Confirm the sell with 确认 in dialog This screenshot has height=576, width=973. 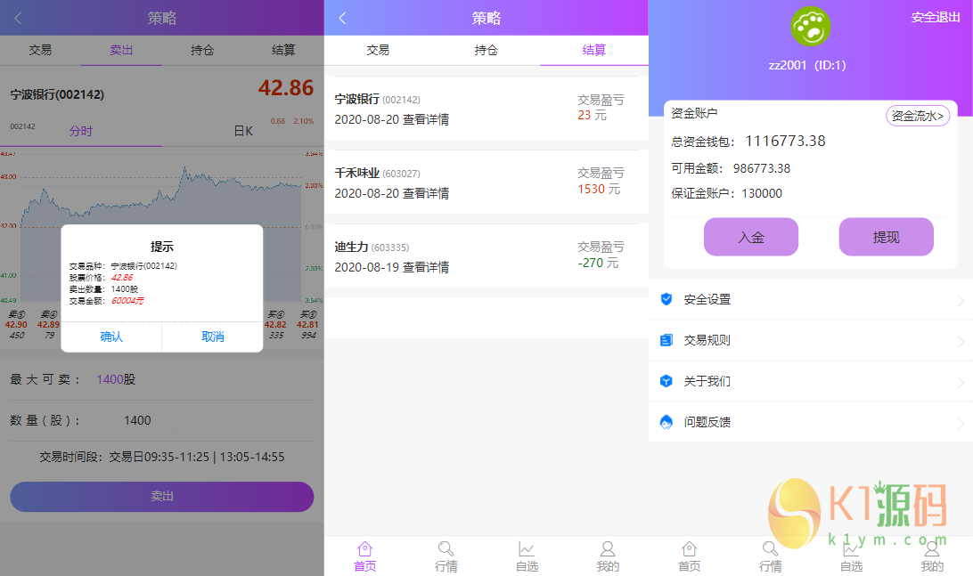click(x=111, y=337)
